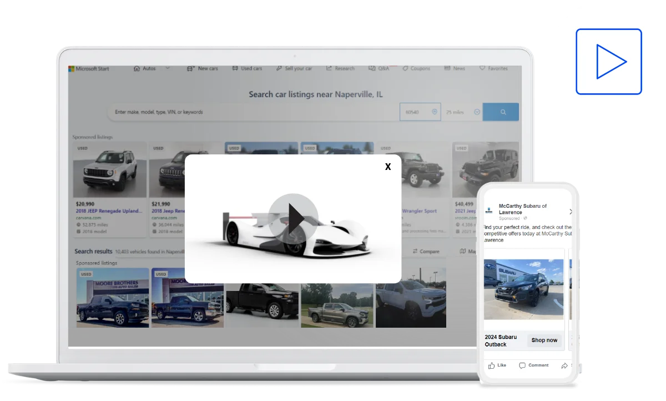The height and width of the screenshot is (401, 666).
Task: Close the video popup with the X
Action: click(x=388, y=167)
